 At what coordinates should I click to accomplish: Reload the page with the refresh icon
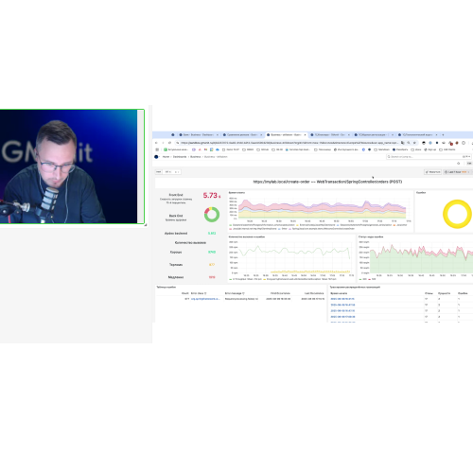tap(169, 143)
